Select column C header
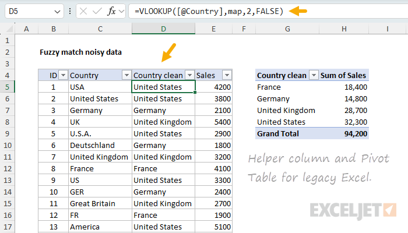Screen dimensions: 408x233 [x=100, y=29]
